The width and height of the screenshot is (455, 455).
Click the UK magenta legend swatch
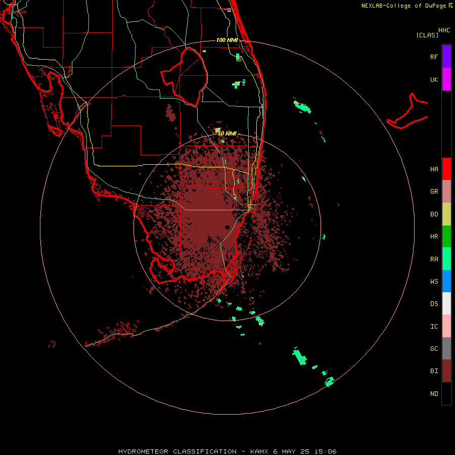tap(446, 79)
